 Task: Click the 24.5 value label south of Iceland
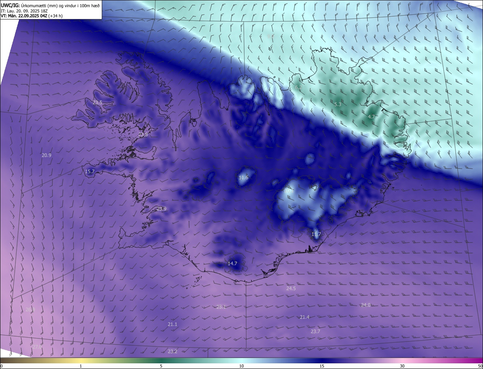pyautogui.click(x=291, y=288)
